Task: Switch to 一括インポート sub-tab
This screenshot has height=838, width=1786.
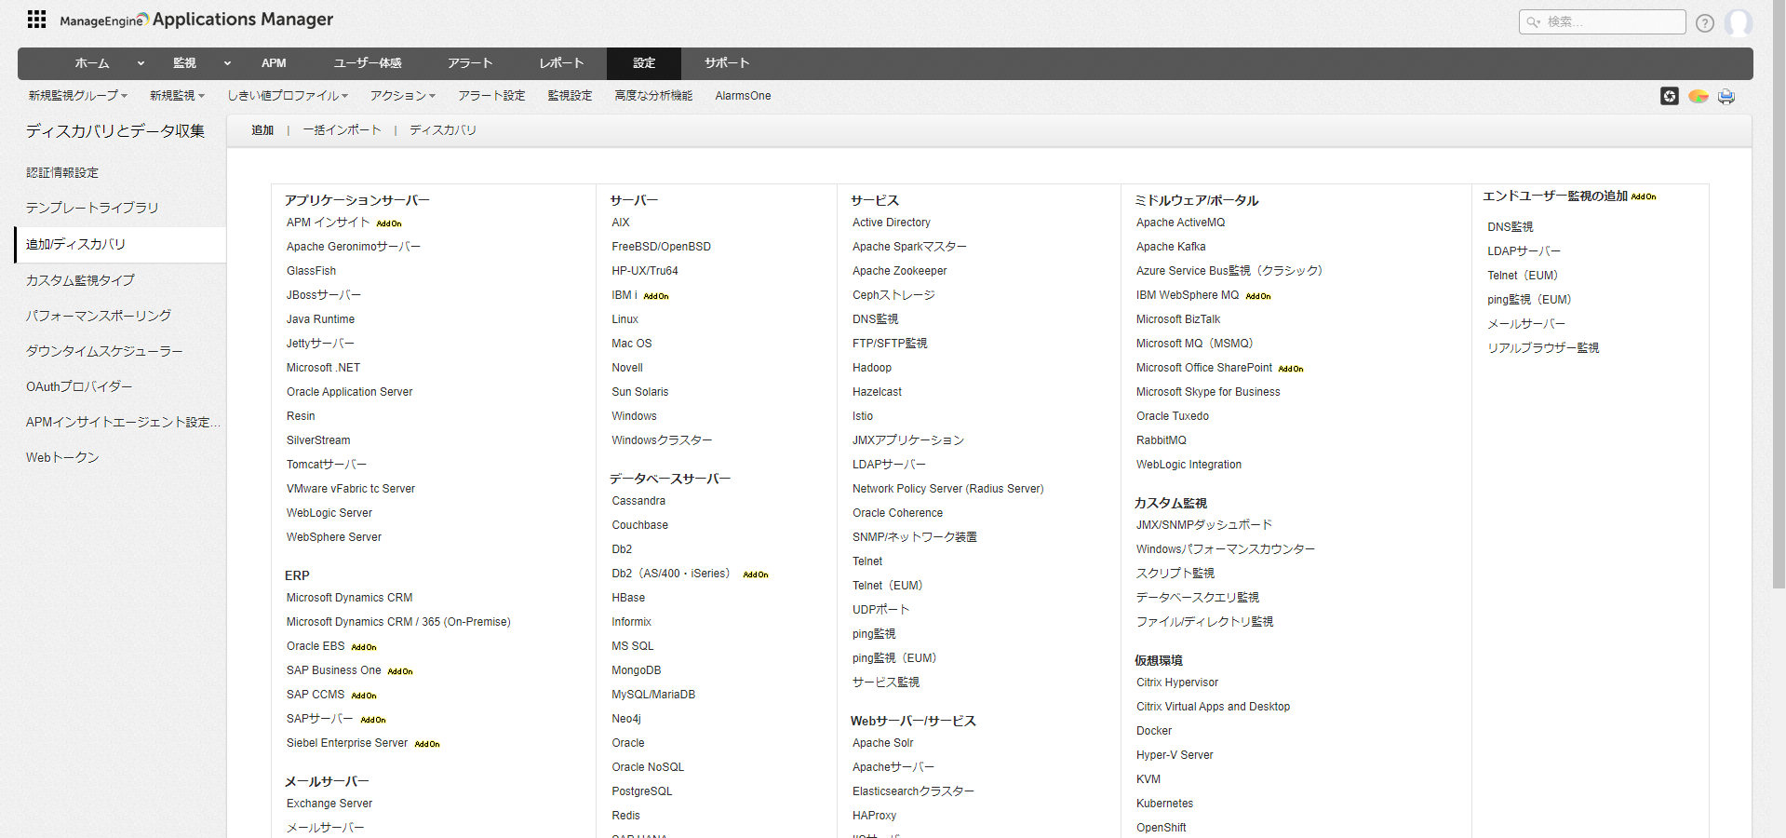Action: point(342,130)
